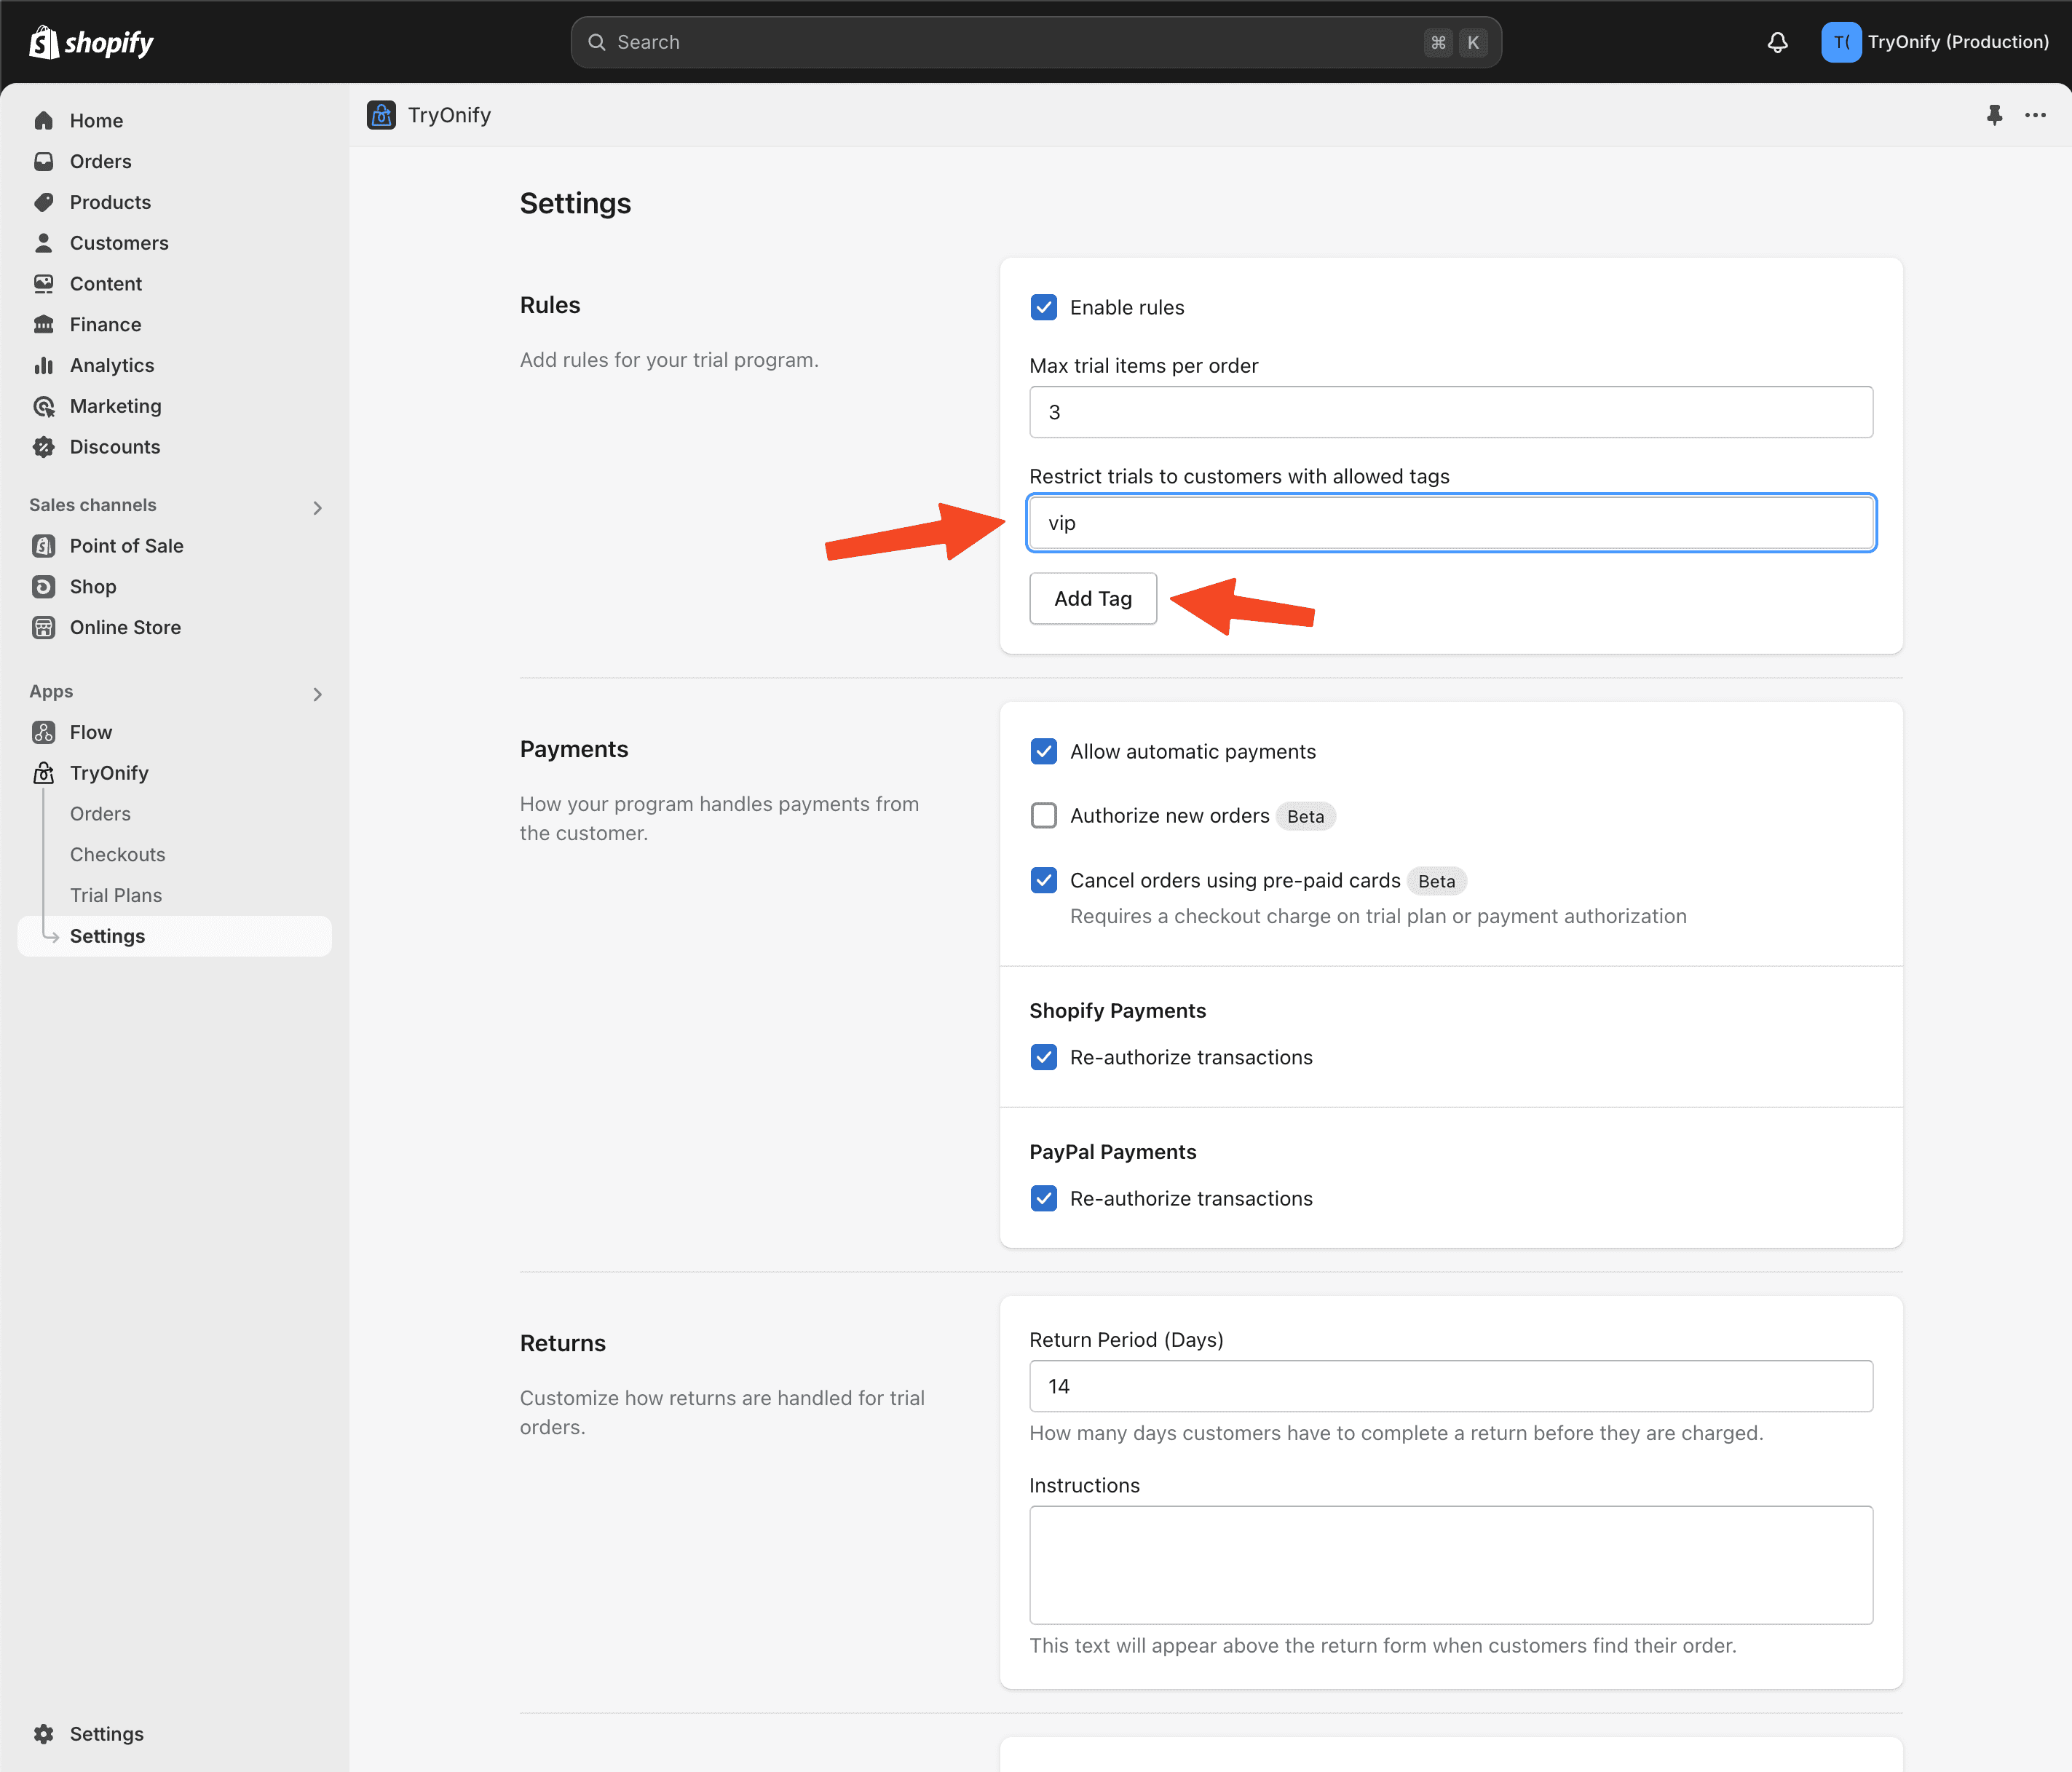The image size is (2072, 1772).
Task: Open the TryOnify (Production) store menu
Action: [1935, 42]
